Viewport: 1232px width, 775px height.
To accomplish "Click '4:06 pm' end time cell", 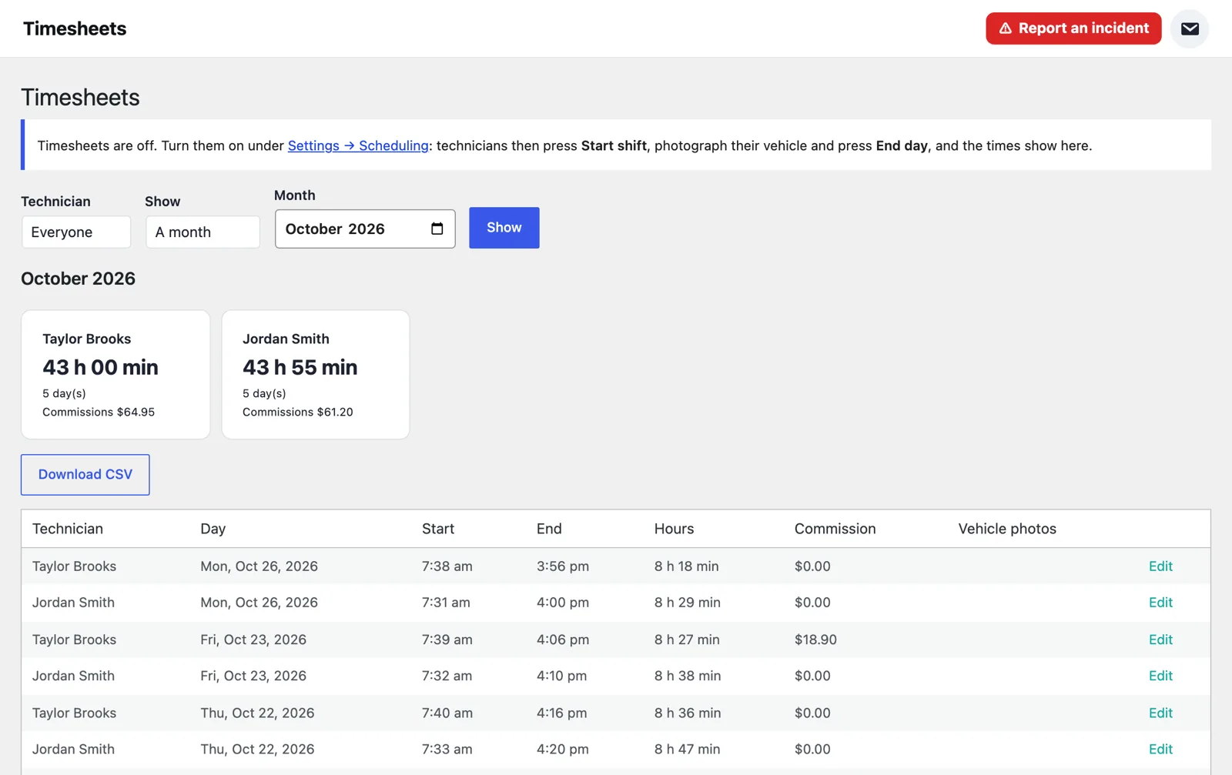I will point(563,640).
